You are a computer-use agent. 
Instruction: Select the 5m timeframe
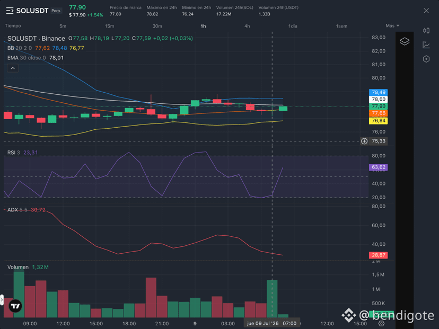pos(63,26)
